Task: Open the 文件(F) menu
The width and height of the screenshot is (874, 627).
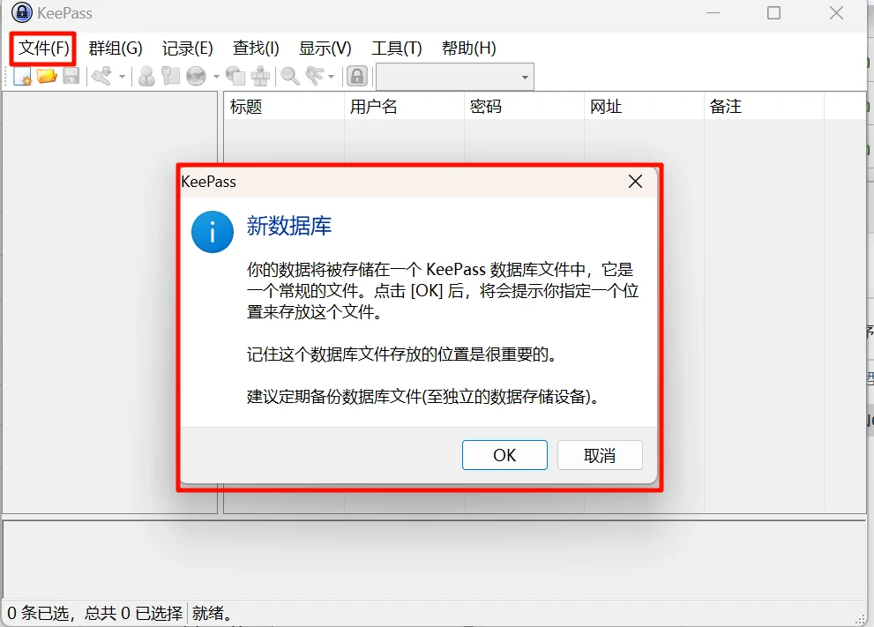Action: click(44, 48)
